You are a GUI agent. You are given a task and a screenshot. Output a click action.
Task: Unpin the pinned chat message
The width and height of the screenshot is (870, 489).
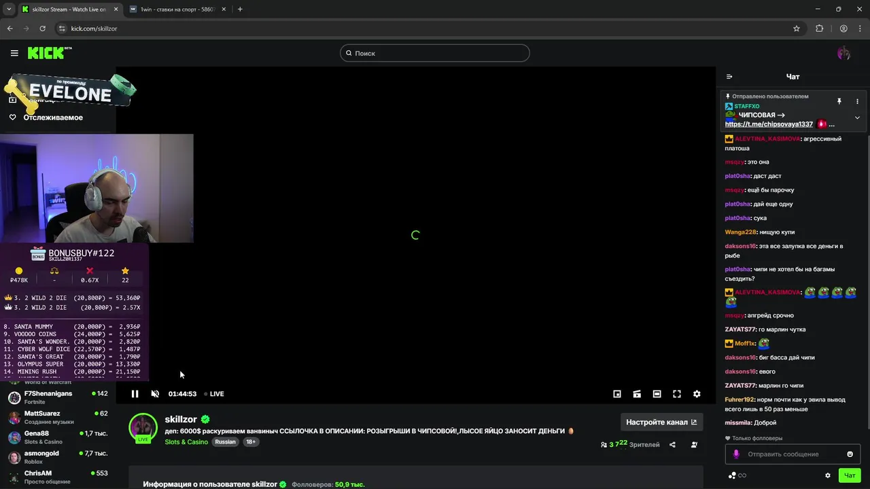839,101
